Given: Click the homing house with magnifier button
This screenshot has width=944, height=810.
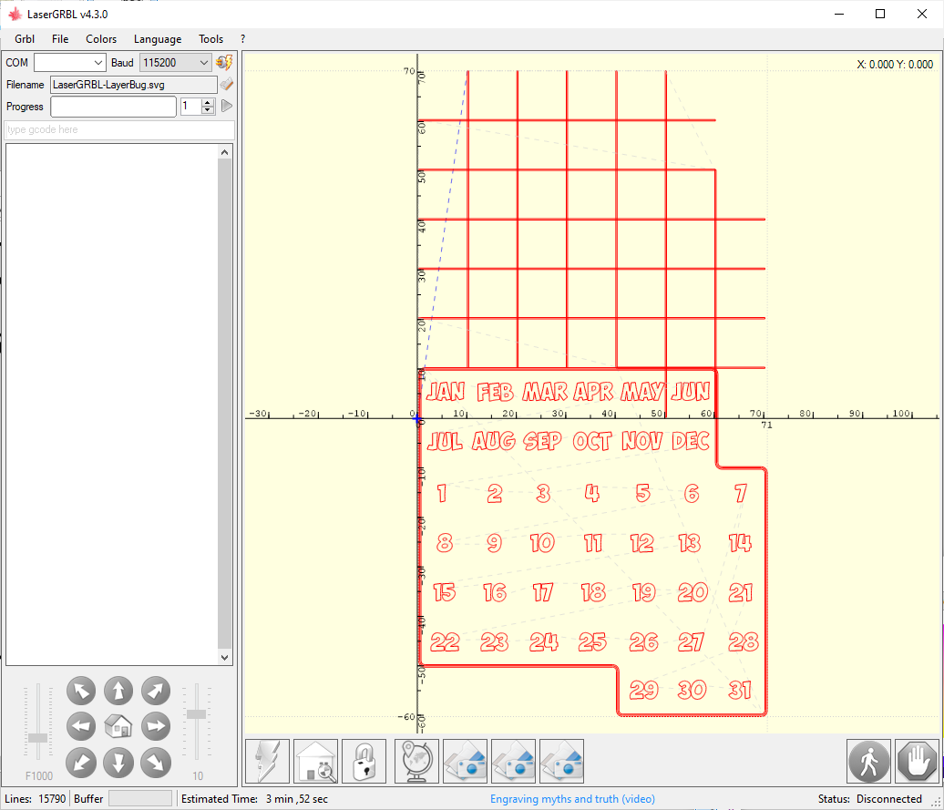Looking at the screenshot, I should point(315,761).
